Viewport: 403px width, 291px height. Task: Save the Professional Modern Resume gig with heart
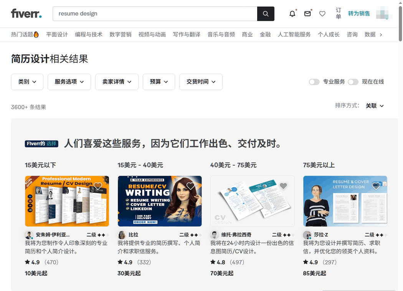click(98, 186)
